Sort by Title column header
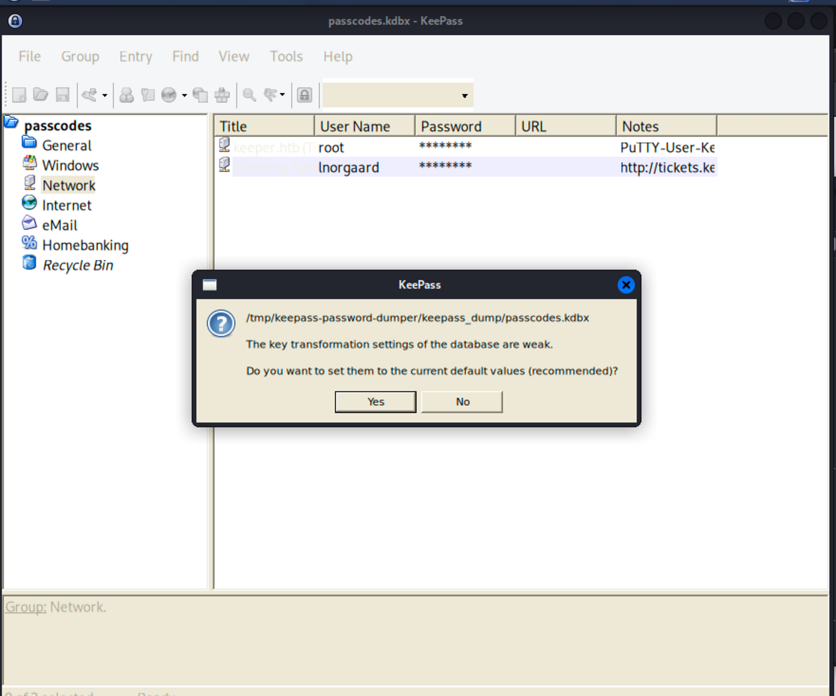The width and height of the screenshot is (836, 696). 265,126
